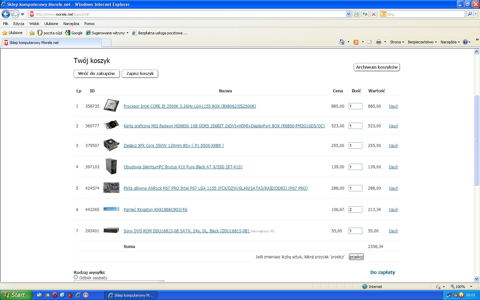Image resolution: width=480 pixels, height=300 pixels.
Task: Click the Windows Start button
Action: (16, 295)
